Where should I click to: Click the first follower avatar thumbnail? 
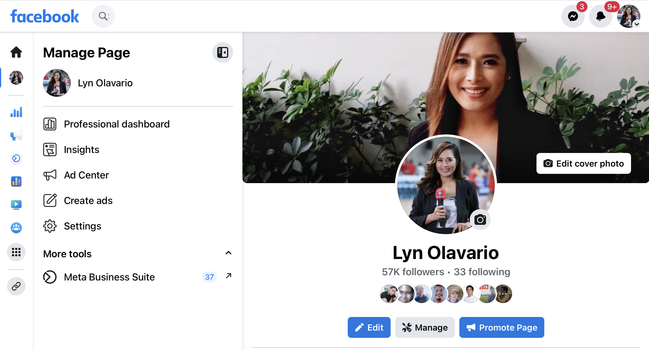(389, 294)
